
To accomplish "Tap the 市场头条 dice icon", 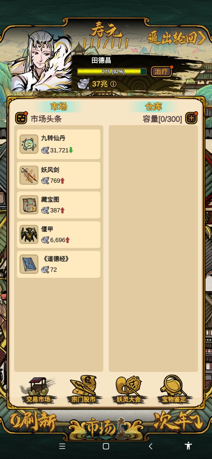I will pos(21,118).
